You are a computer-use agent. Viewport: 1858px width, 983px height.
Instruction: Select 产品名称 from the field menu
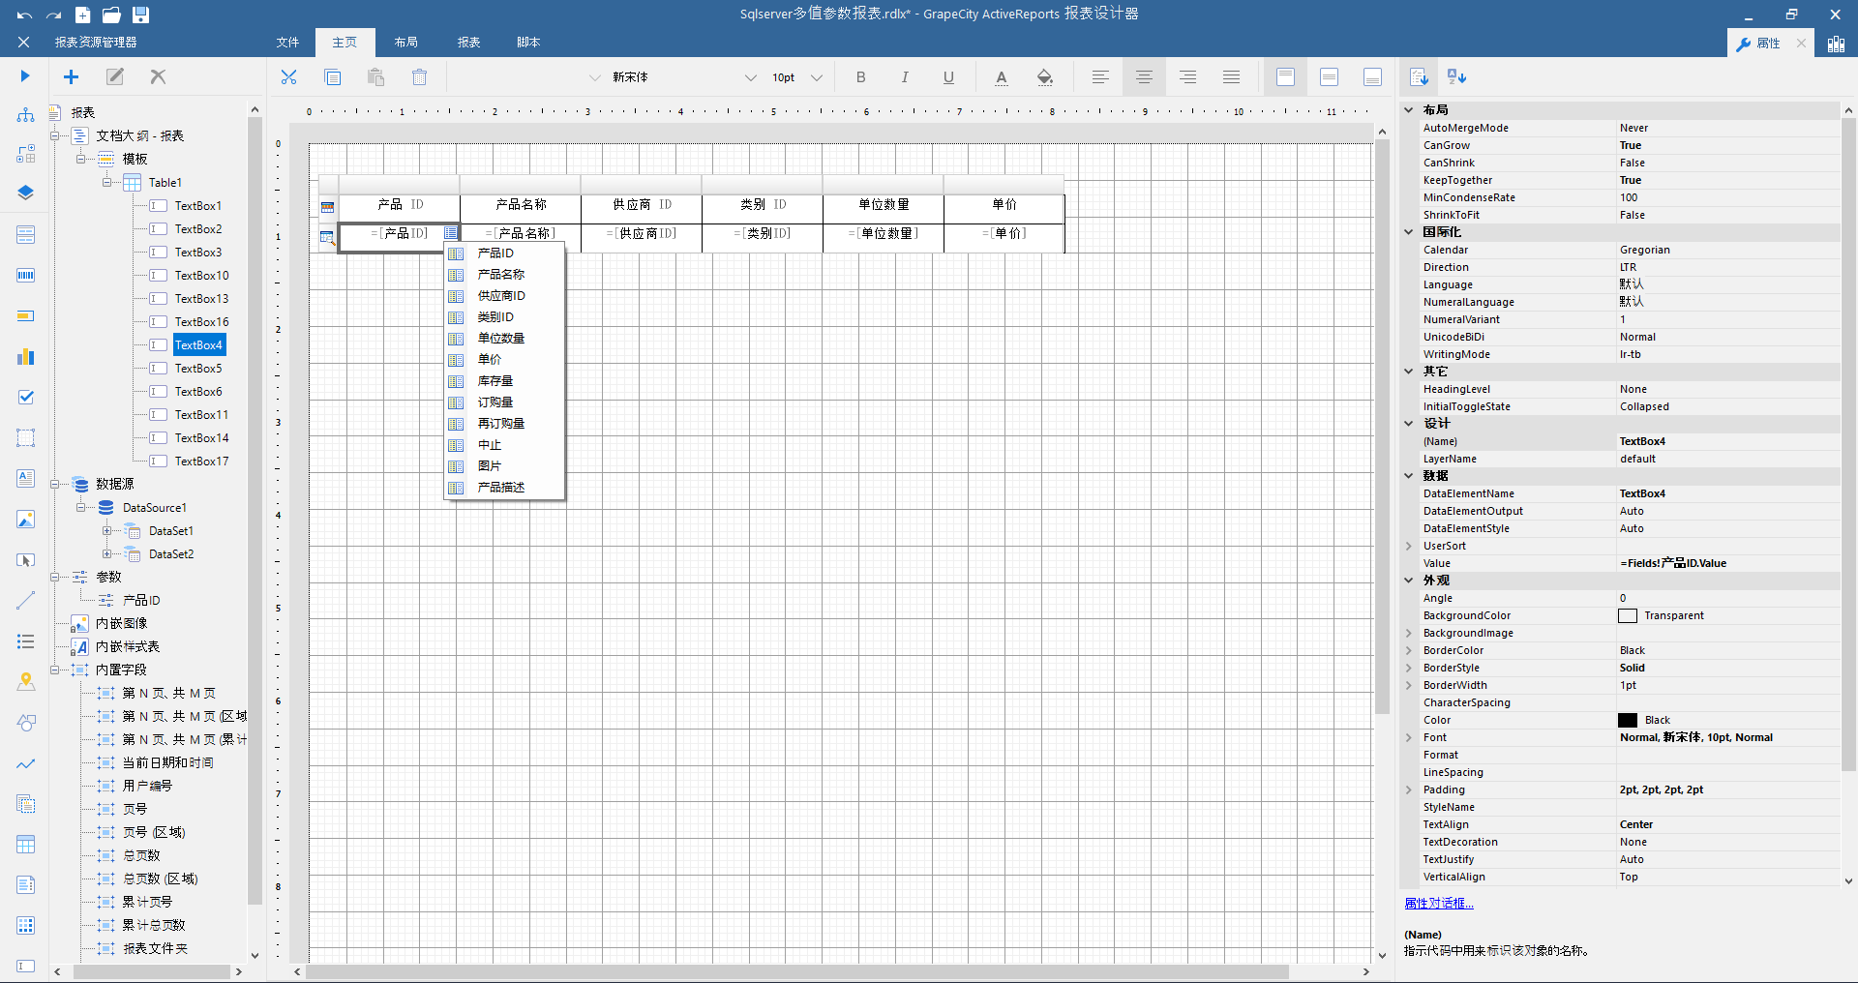click(499, 274)
